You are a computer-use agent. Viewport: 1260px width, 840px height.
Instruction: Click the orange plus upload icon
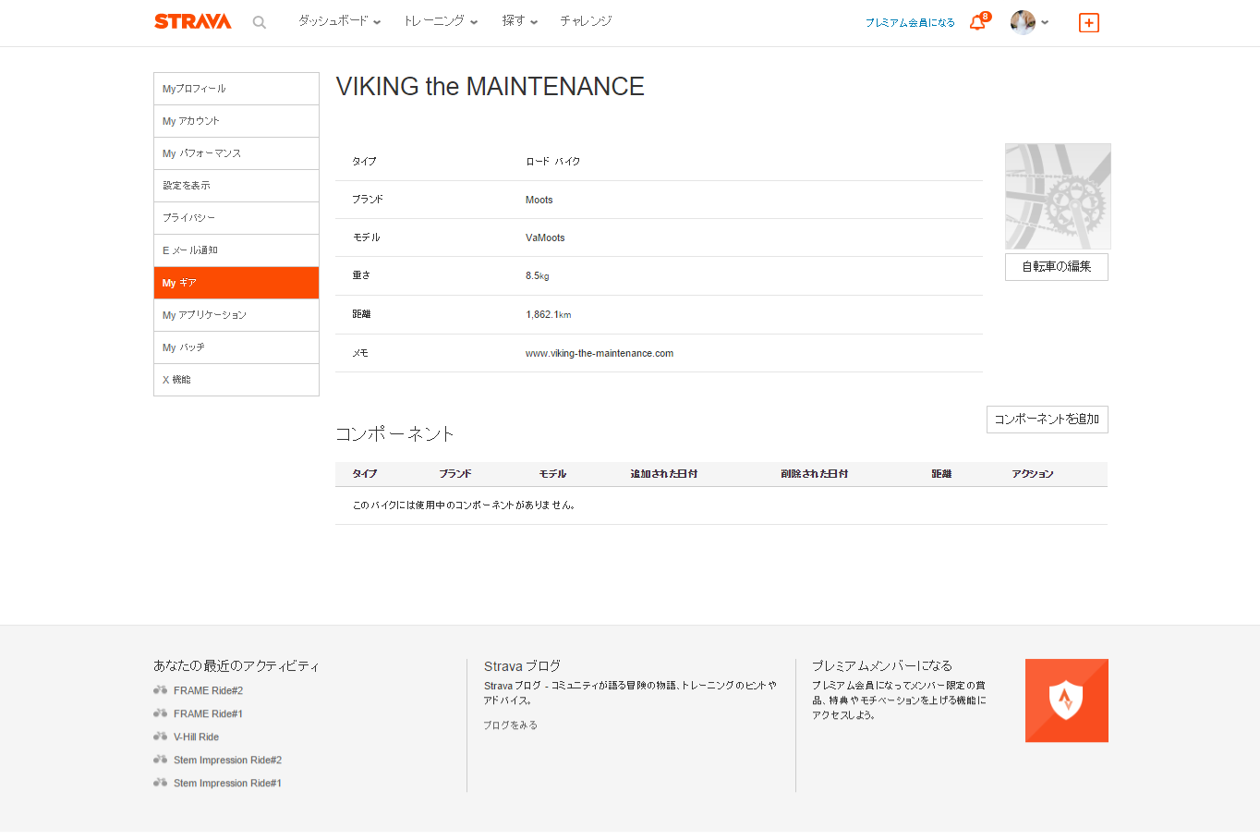click(x=1089, y=22)
